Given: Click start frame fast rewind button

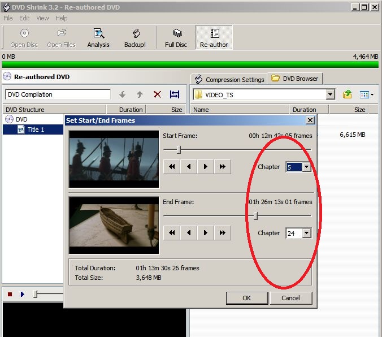Looking at the screenshot, I should [x=172, y=167].
